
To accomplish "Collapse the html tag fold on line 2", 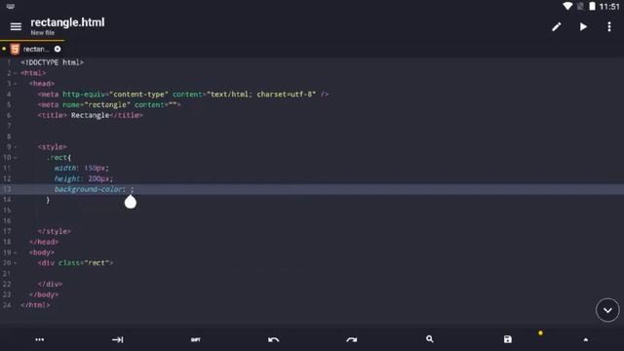I will 16,73.
